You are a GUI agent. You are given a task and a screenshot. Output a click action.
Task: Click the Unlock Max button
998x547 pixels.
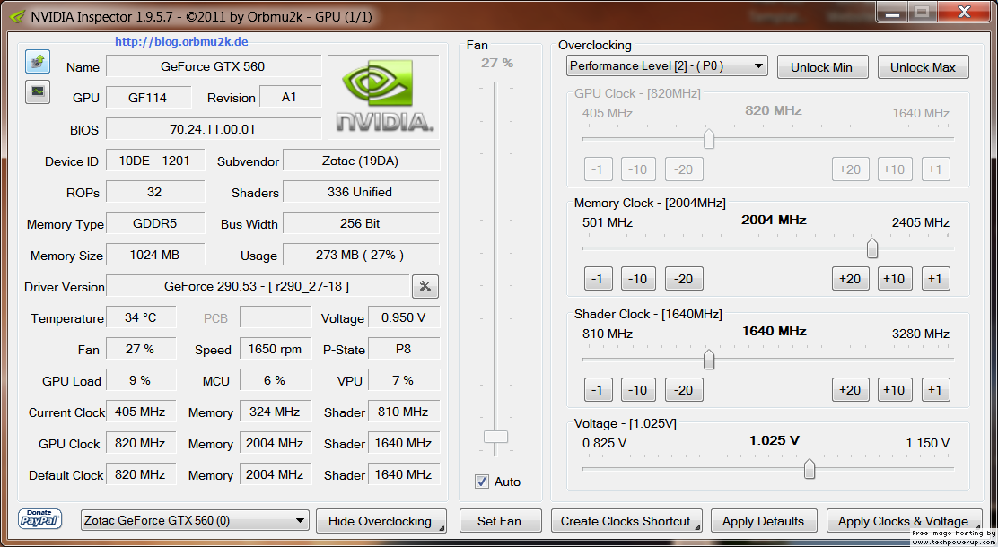[923, 67]
